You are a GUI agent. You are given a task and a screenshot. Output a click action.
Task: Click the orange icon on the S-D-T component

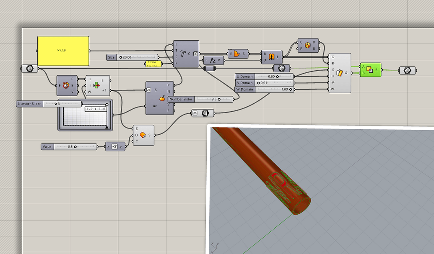tap(143, 135)
